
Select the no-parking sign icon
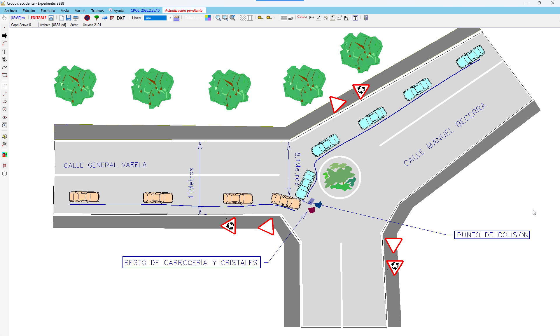pos(87,18)
